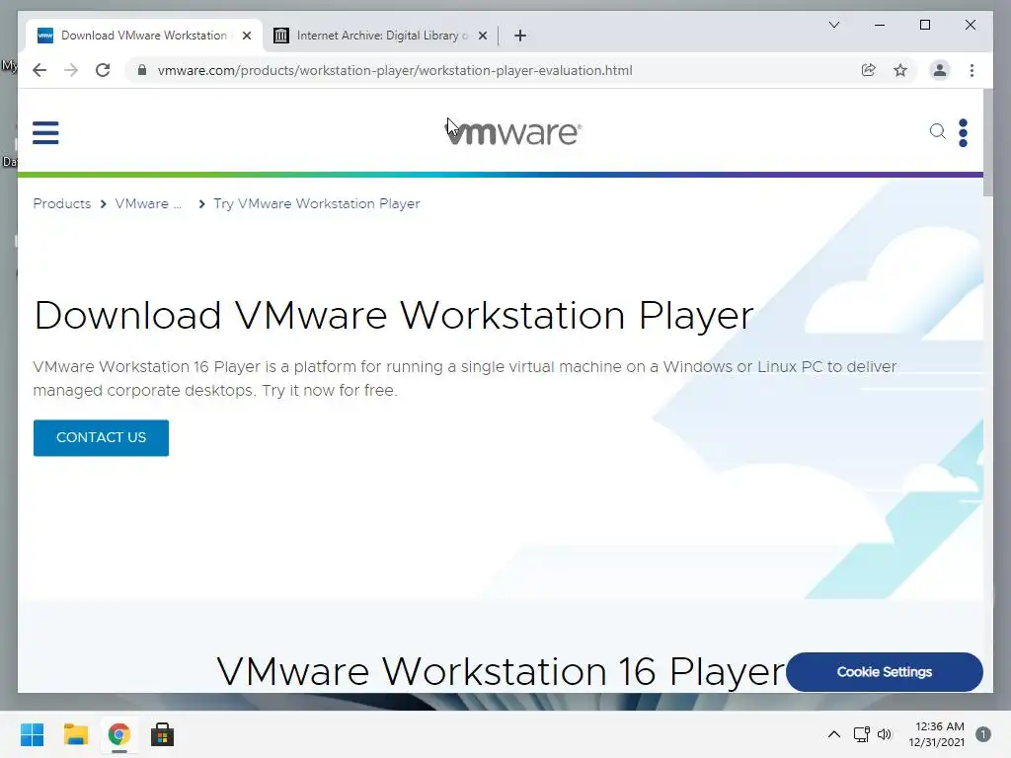Open the truncated VMware breadcrumb link

148,203
